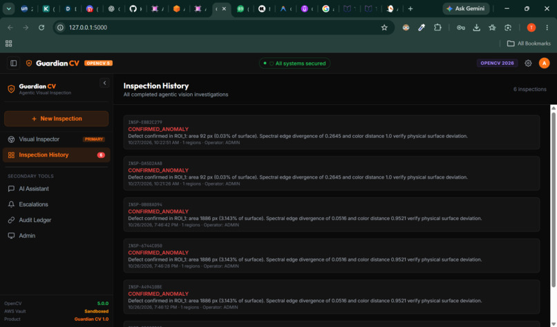The image size is (557, 327).
Task: Open the inspection from 10/26/2026, 7:46:28 PM
Action: (332, 256)
